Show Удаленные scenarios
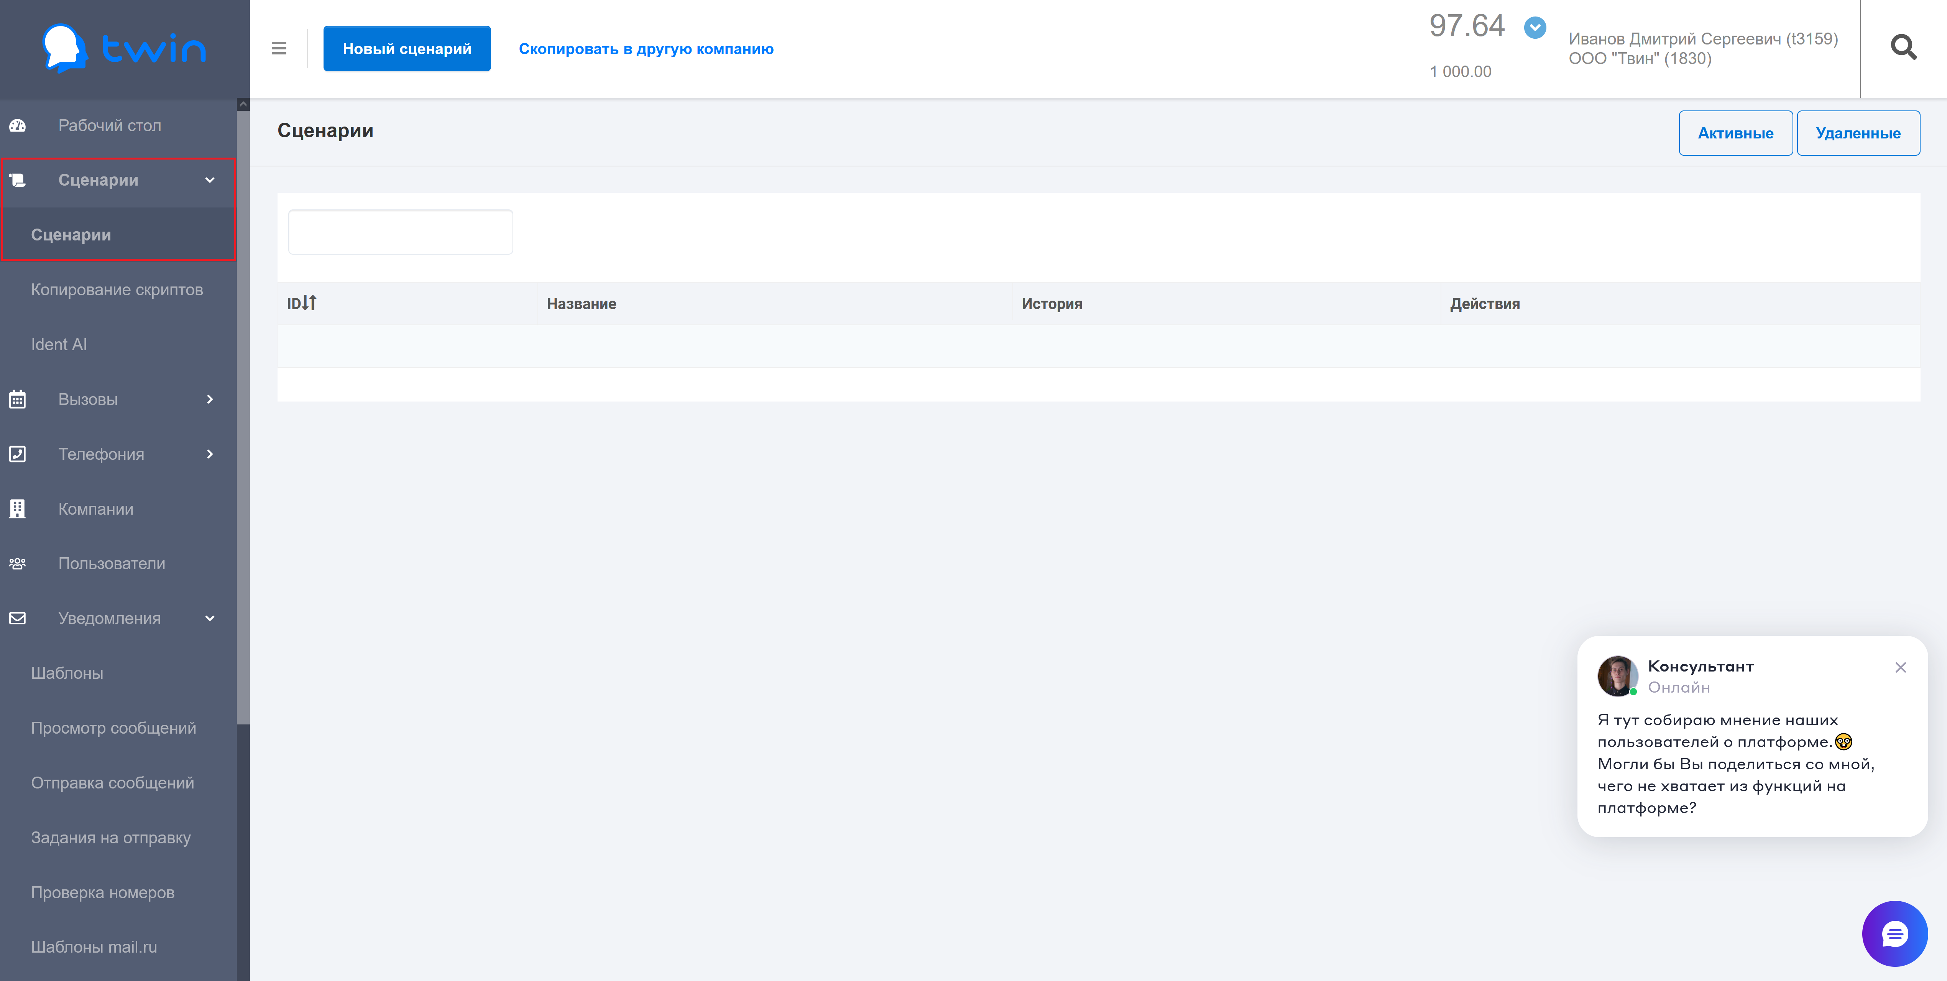The width and height of the screenshot is (1947, 981). (x=1858, y=133)
